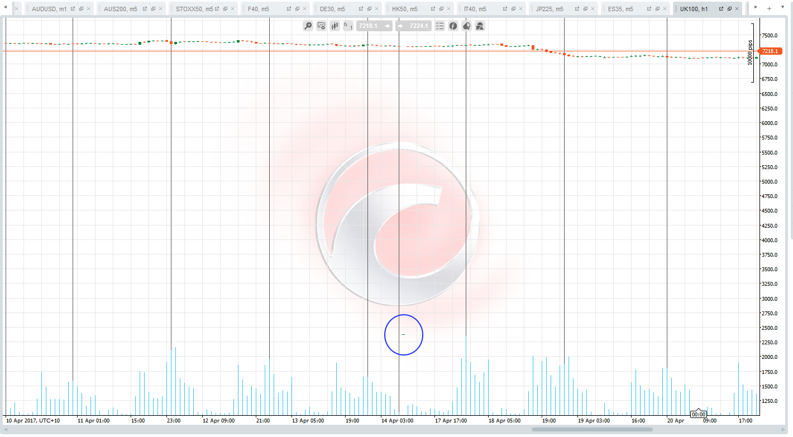Click the last icon in chart toolbar
Screen dimensions: 793x437
480,26
